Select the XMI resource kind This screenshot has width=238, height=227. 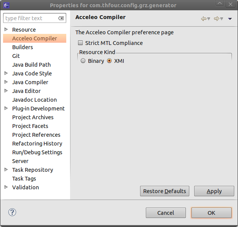109,61
